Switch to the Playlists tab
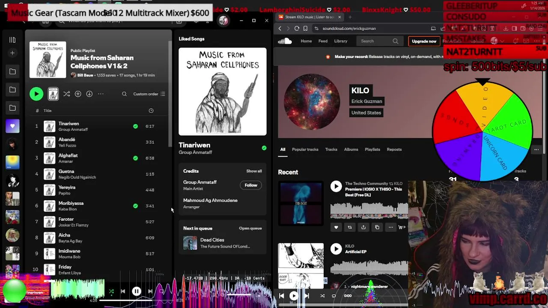The width and height of the screenshot is (548, 308). click(x=372, y=150)
